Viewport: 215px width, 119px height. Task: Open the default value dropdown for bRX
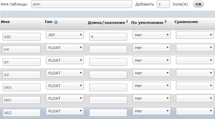pyautogui.click(x=151, y=86)
